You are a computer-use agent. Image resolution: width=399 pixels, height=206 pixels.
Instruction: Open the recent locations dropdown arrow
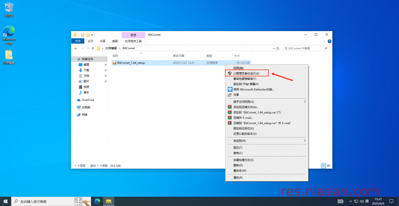[88, 48]
